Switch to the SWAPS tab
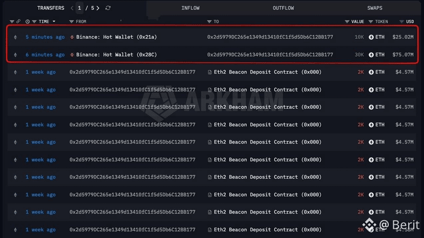The height and width of the screenshot is (238, 424). pyautogui.click(x=374, y=8)
